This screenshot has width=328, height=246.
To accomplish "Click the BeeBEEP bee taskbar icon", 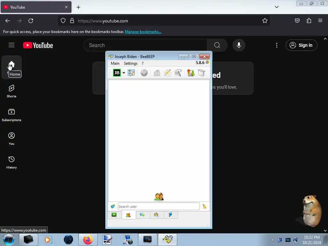I will coord(168,240).
